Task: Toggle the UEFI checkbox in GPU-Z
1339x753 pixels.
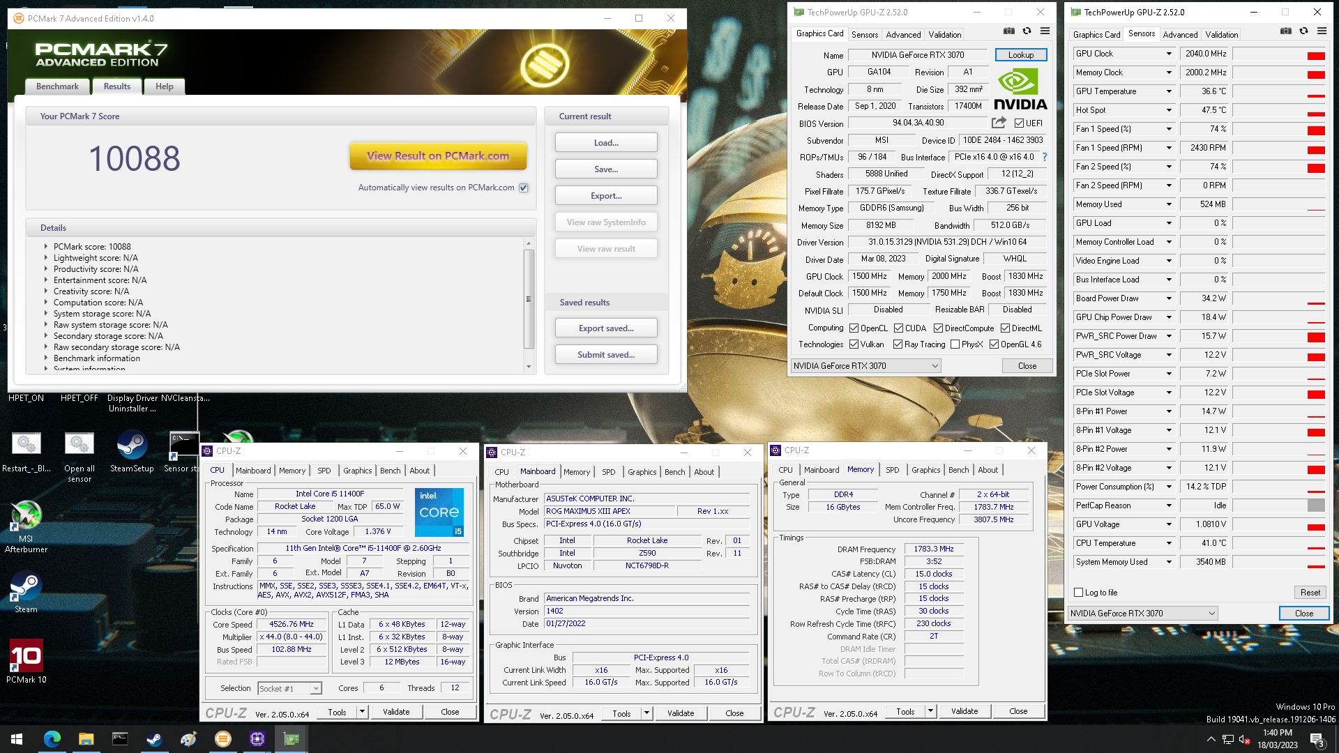Action: [x=1019, y=123]
